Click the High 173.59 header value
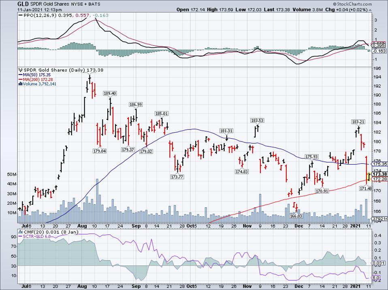Image resolution: width=388 pixels, height=290 pixels. [x=220, y=10]
